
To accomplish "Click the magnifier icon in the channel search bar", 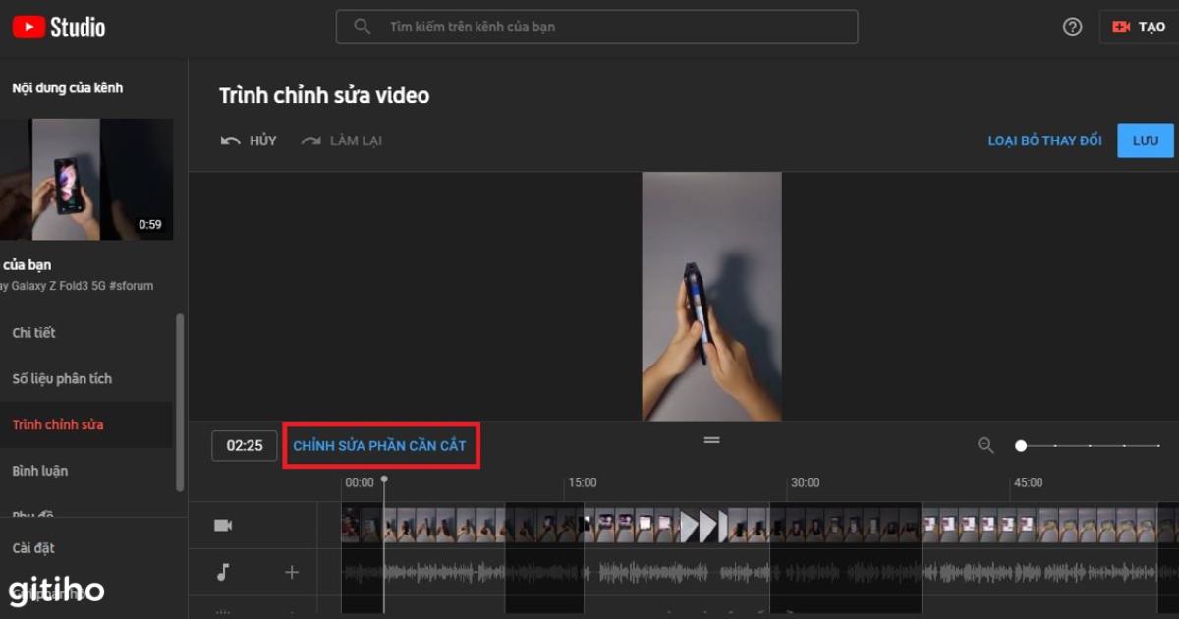I will pyautogui.click(x=362, y=27).
